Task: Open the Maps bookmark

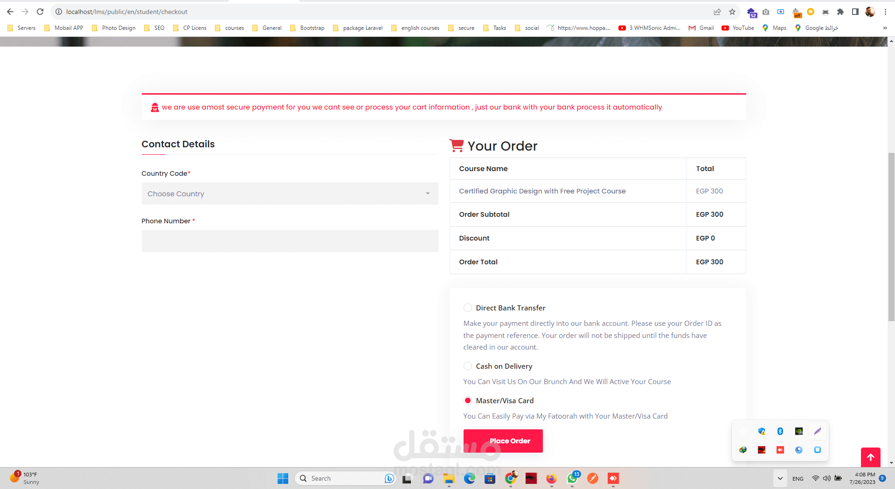Action: click(774, 28)
